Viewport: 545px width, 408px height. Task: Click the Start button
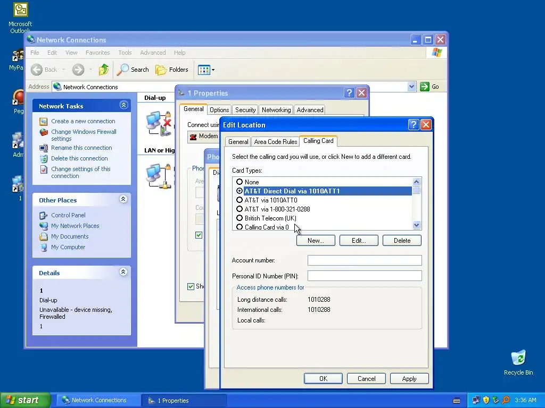[25, 400]
